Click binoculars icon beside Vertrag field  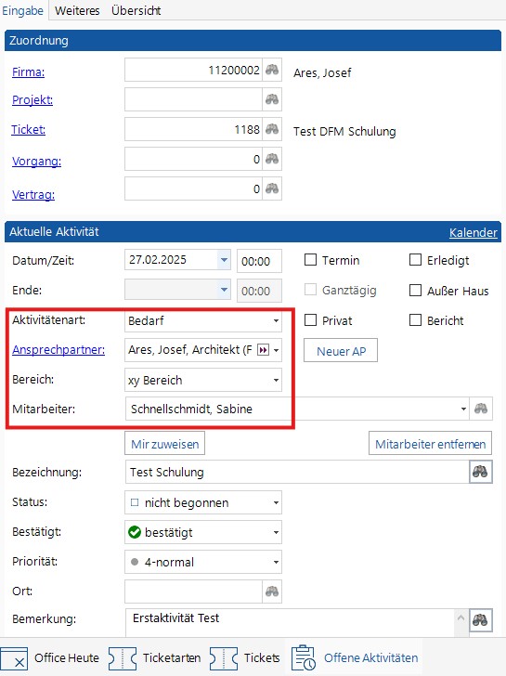coord(272,188)
